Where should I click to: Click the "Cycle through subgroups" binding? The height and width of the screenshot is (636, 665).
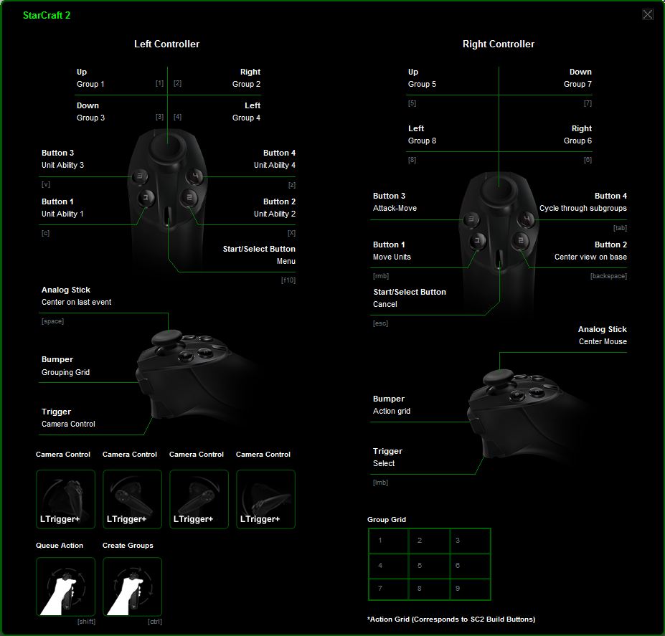(x=583, y=208)
